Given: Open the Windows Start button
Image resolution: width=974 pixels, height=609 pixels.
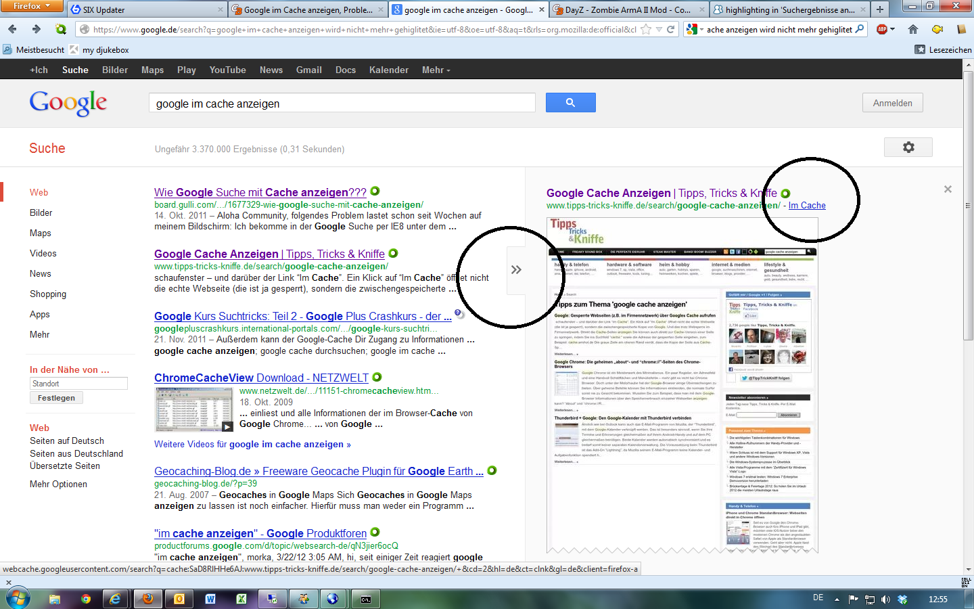Looking at the screenshot, I should coord(18,599).
